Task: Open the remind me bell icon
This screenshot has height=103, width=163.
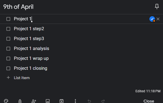Action: point(20,101)
